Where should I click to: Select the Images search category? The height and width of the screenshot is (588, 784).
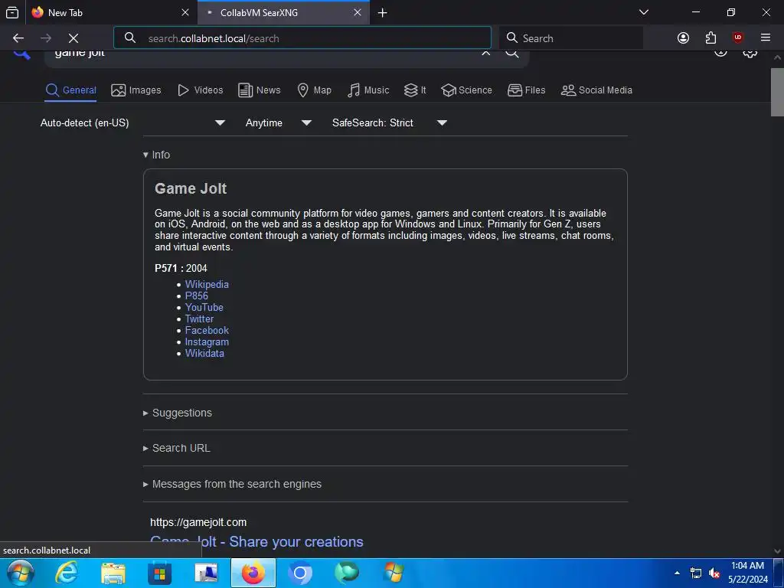[x=136, y=90]
